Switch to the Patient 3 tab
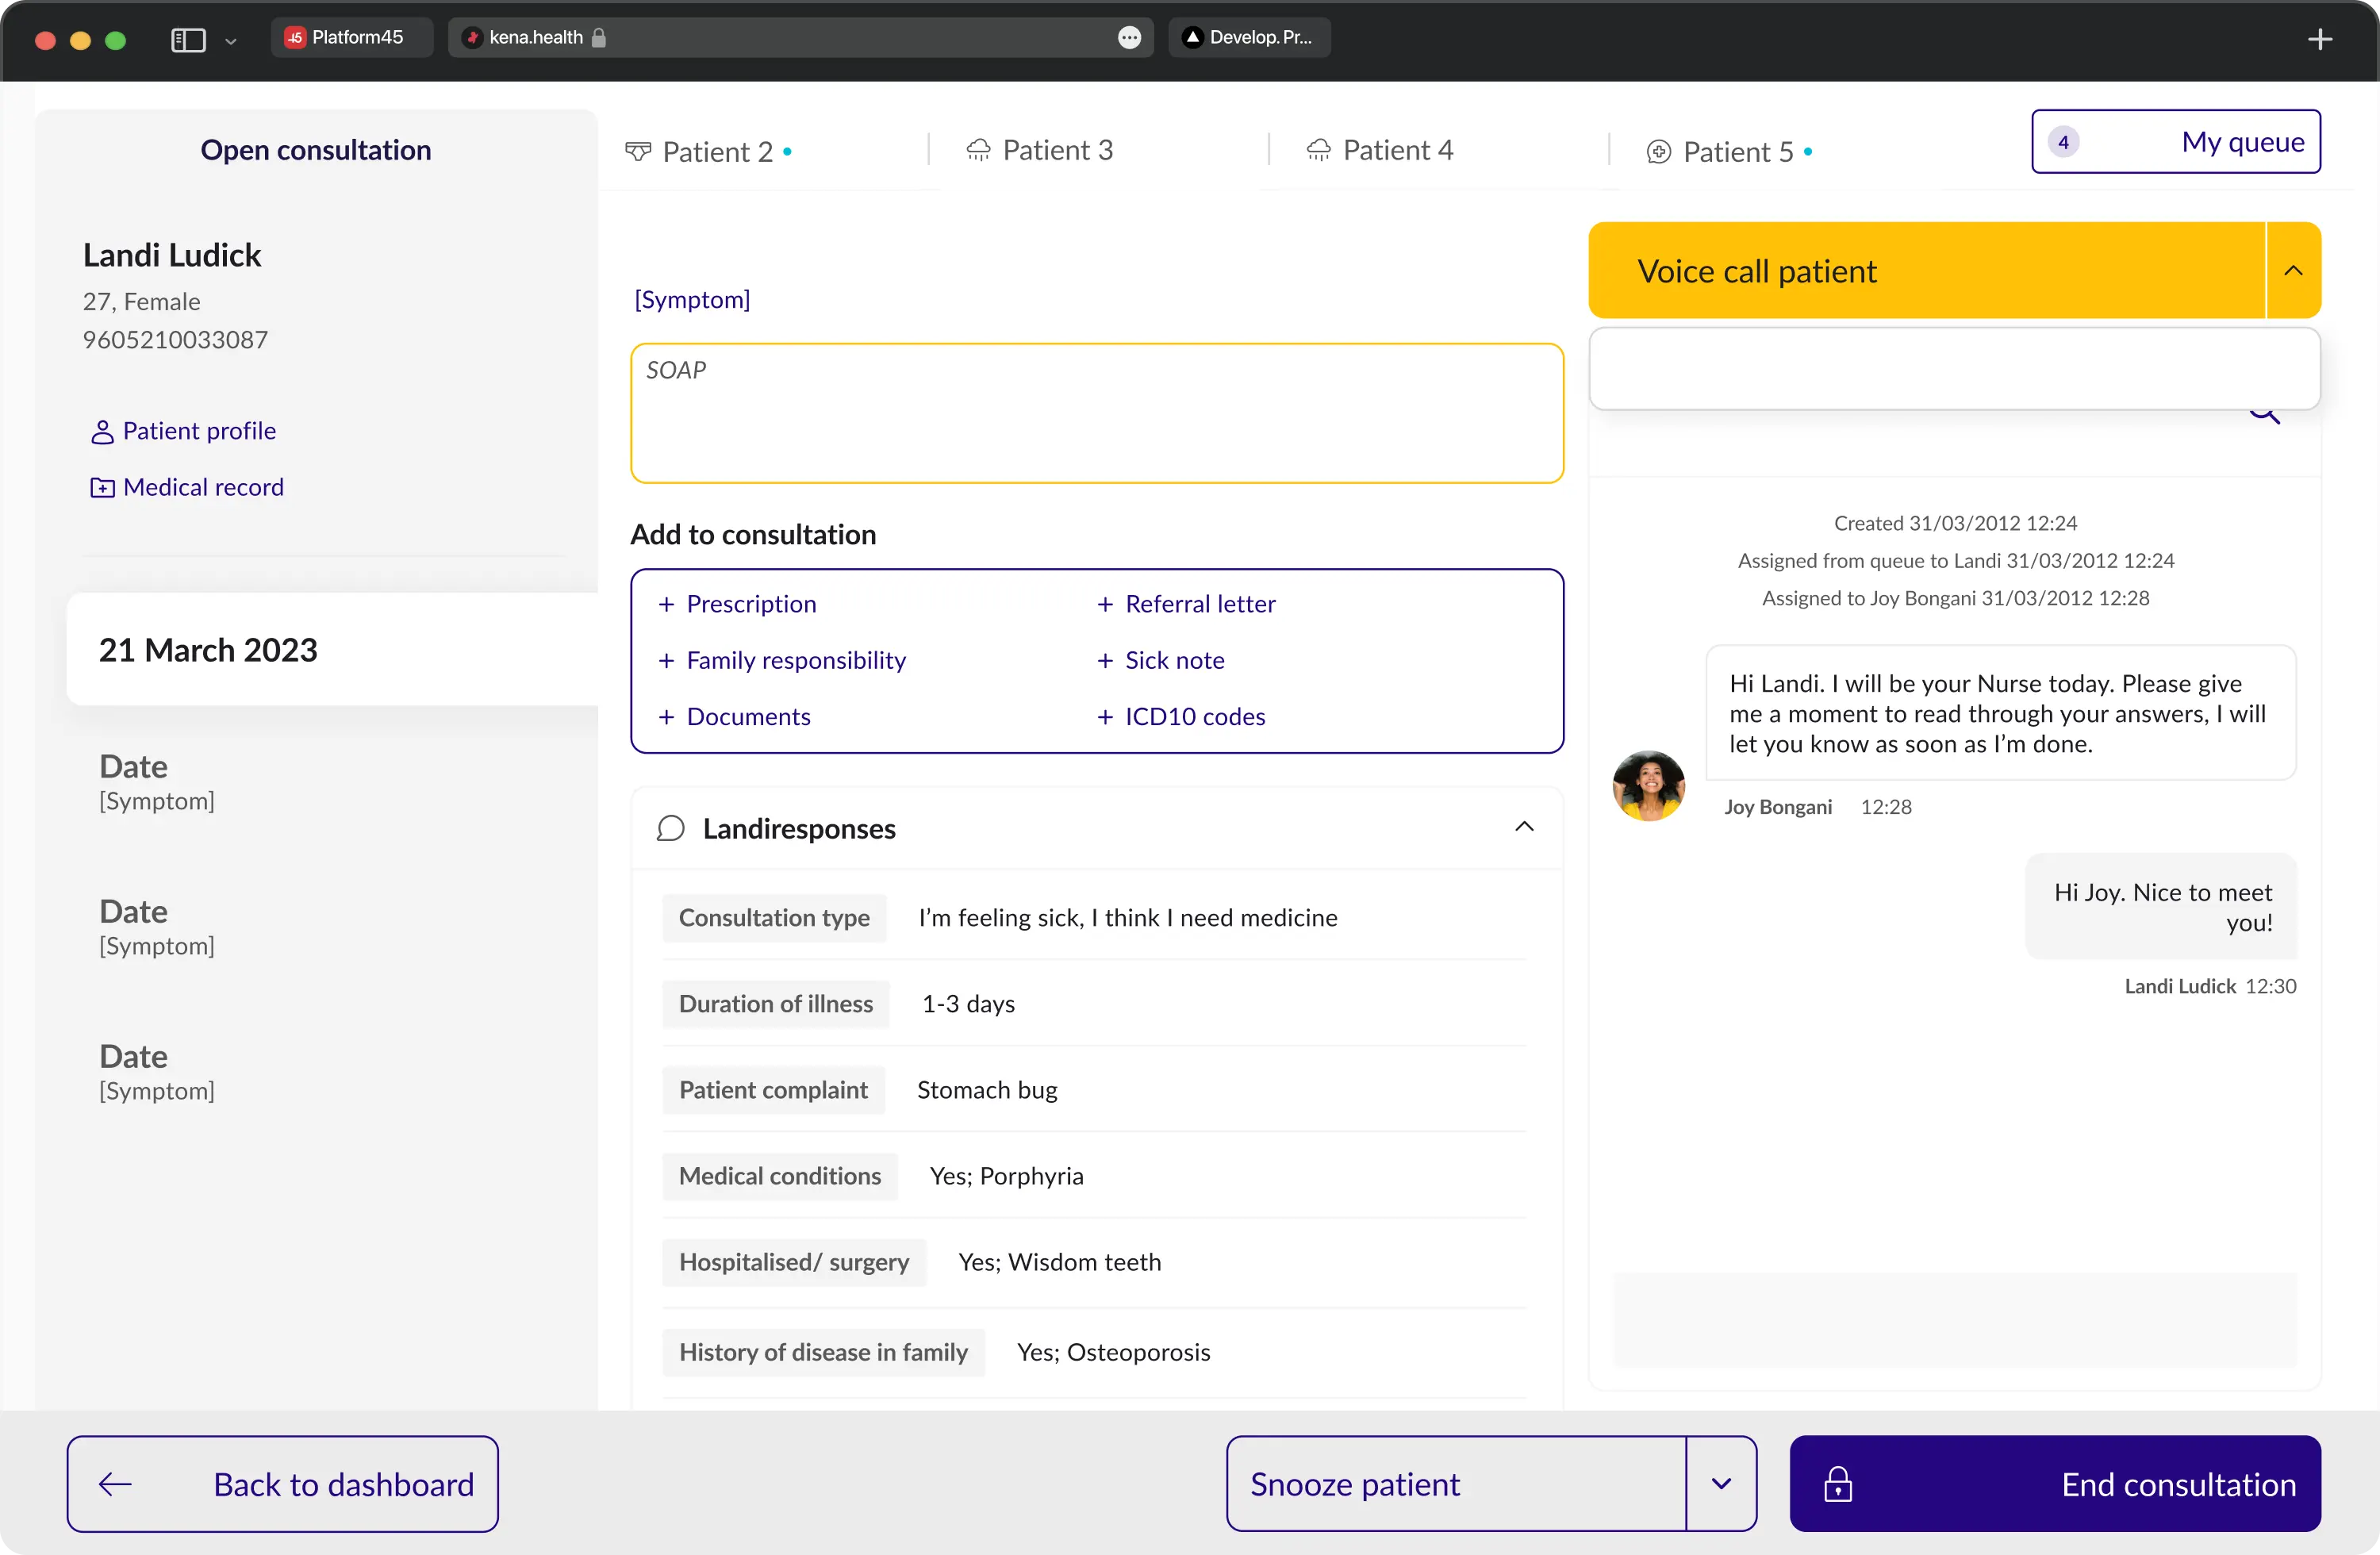Viewport: 2380px width, 1555px height. pyautogui.click(x=1056, y=150)
